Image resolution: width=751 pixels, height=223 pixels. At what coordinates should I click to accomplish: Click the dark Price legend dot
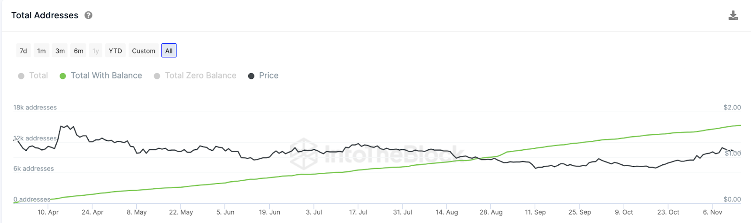tap(251, 76)
